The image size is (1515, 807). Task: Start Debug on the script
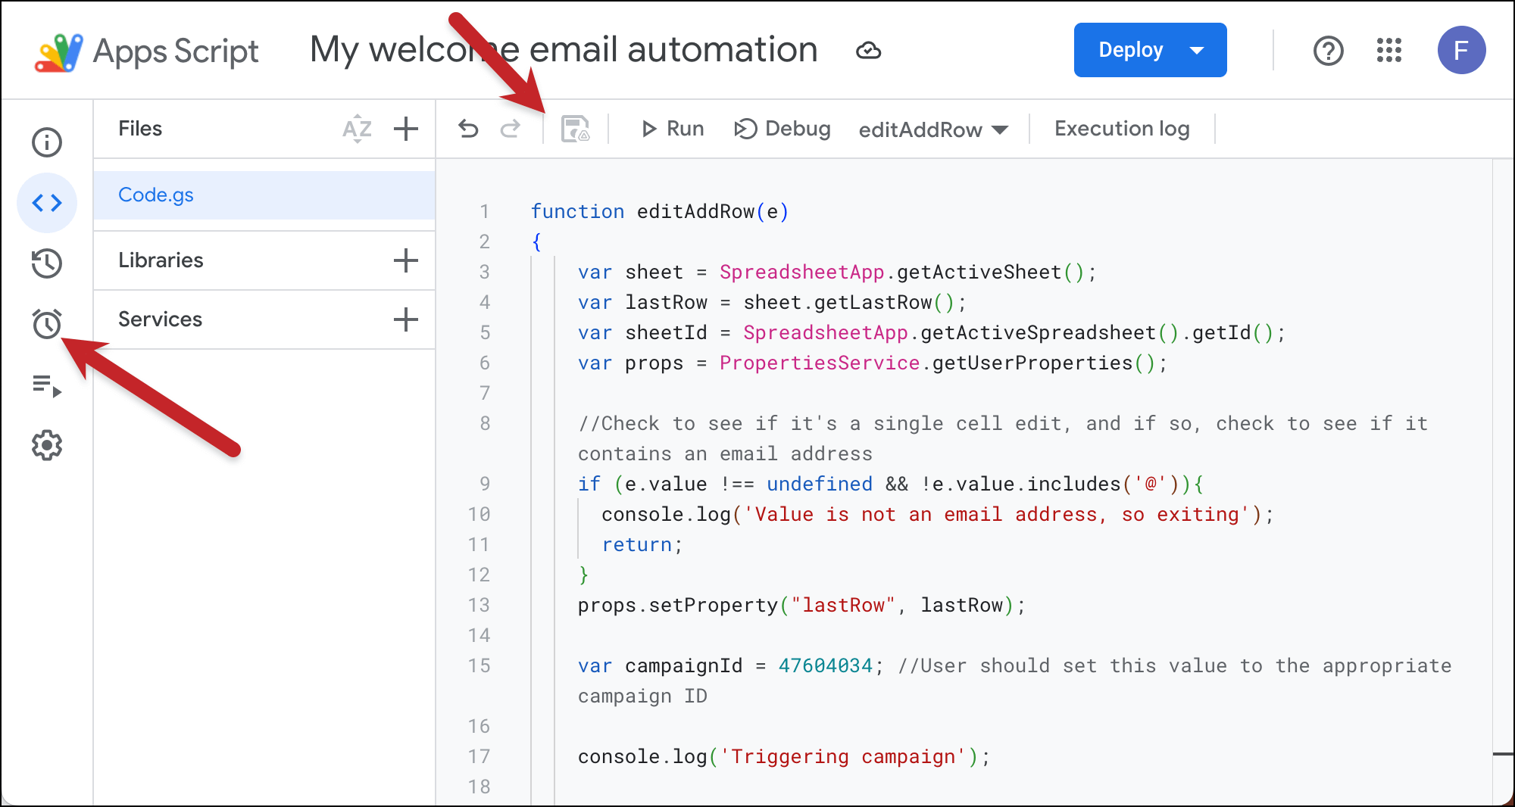pyautogui.click(x=782, y=129)
